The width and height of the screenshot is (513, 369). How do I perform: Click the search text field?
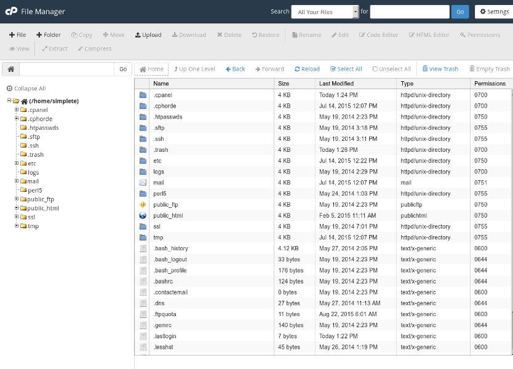point(410,12)
